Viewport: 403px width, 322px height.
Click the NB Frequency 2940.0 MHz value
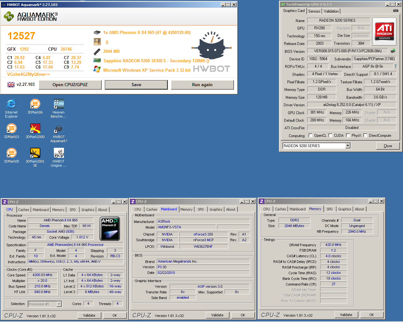point(357,231)
